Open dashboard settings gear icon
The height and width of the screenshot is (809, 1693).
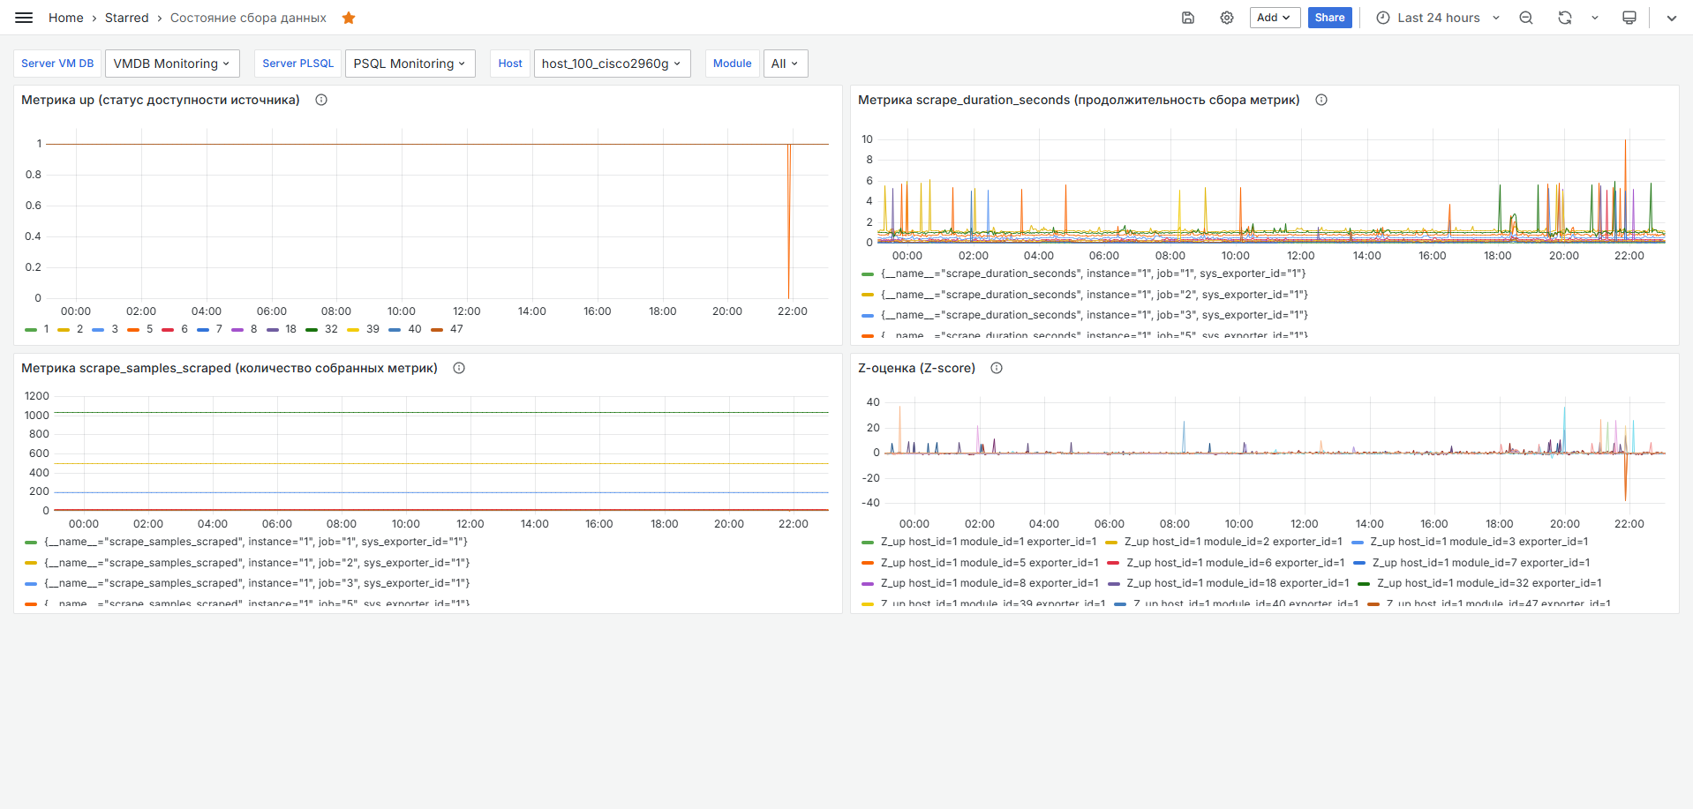pyautogui.click(x=1227, y=18)
